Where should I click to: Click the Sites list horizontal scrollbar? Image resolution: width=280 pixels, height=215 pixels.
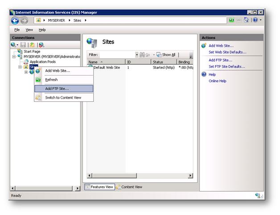tap(140, 176)
